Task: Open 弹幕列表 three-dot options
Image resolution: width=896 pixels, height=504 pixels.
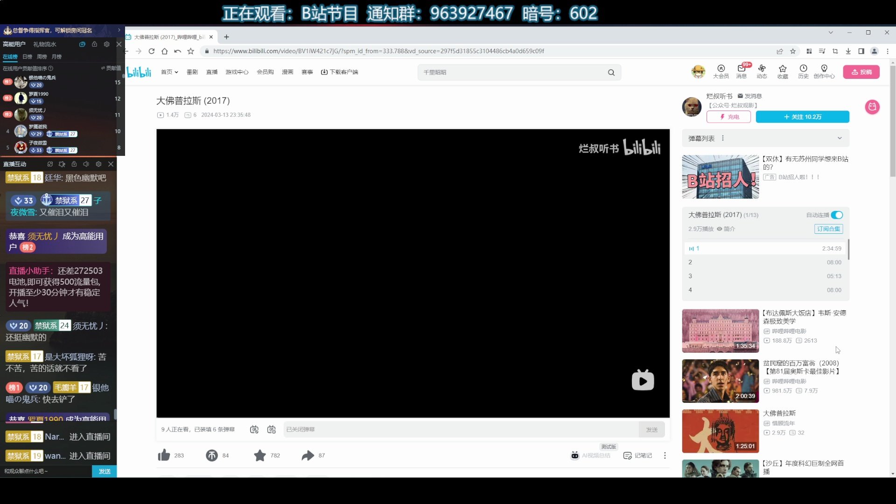Action: point(723,138)
